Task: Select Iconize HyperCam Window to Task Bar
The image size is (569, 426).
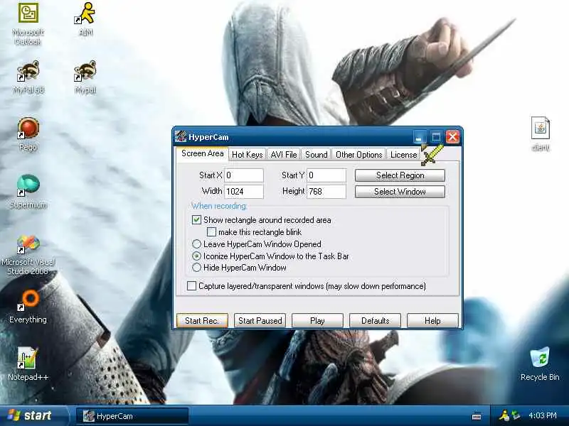Action: click(196, 256)
